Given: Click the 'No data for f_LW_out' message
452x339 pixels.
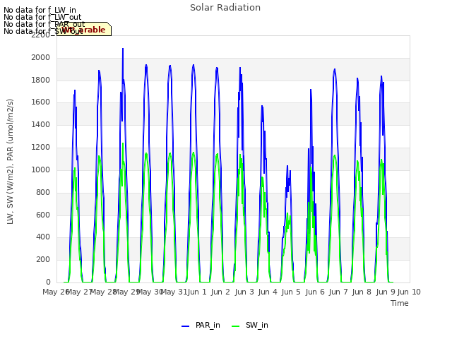Looking at the screenshot, I should pyautogui.click(x=42, y=17).
